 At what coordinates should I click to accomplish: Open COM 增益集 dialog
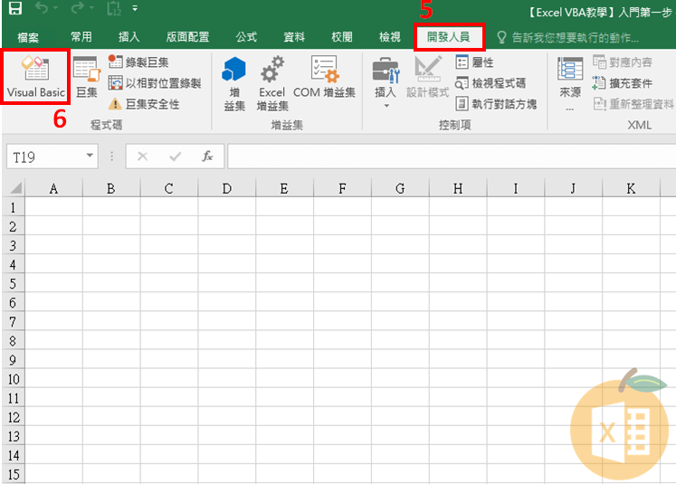point(324,78)
